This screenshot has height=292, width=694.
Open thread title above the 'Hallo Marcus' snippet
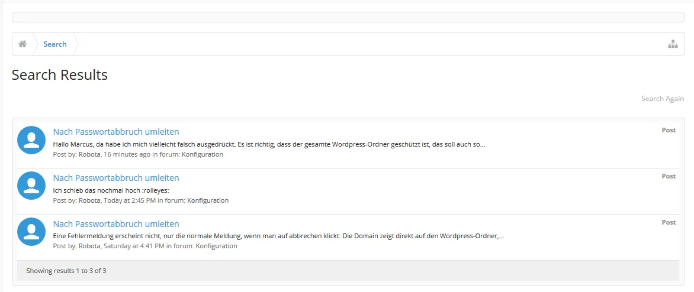(116, 132)
